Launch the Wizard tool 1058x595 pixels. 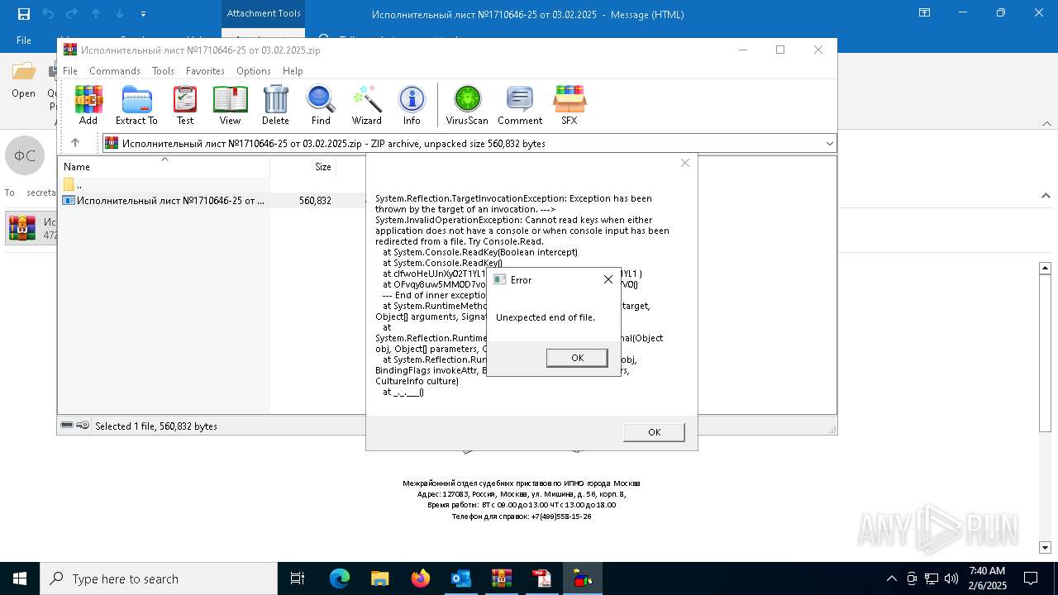pyautogui.click(x=366, y=105)
